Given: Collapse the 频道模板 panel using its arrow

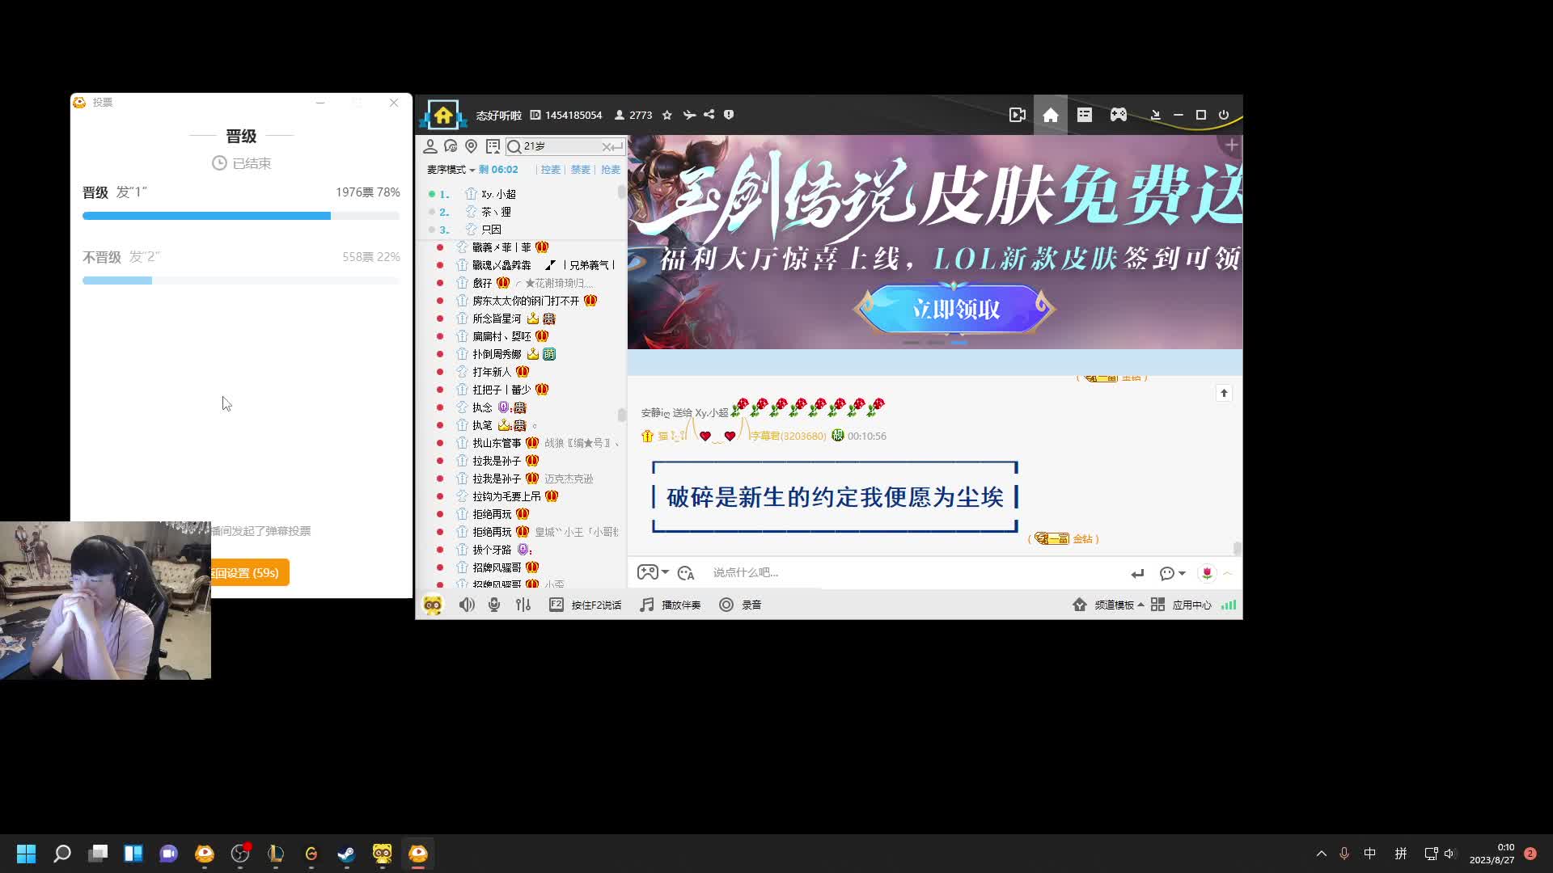Looking at the screenshot, I should click(1140, 604).
